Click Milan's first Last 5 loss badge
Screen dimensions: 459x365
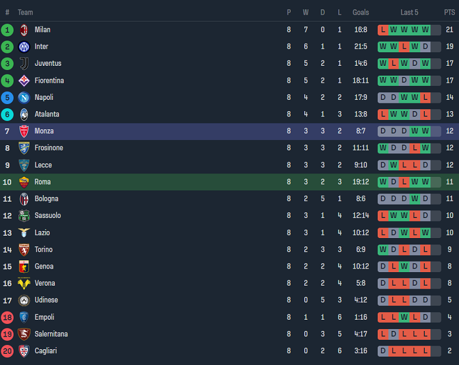(383, 30)
